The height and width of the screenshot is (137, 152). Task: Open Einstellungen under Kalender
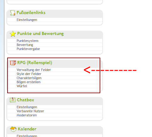pos(27,136)
